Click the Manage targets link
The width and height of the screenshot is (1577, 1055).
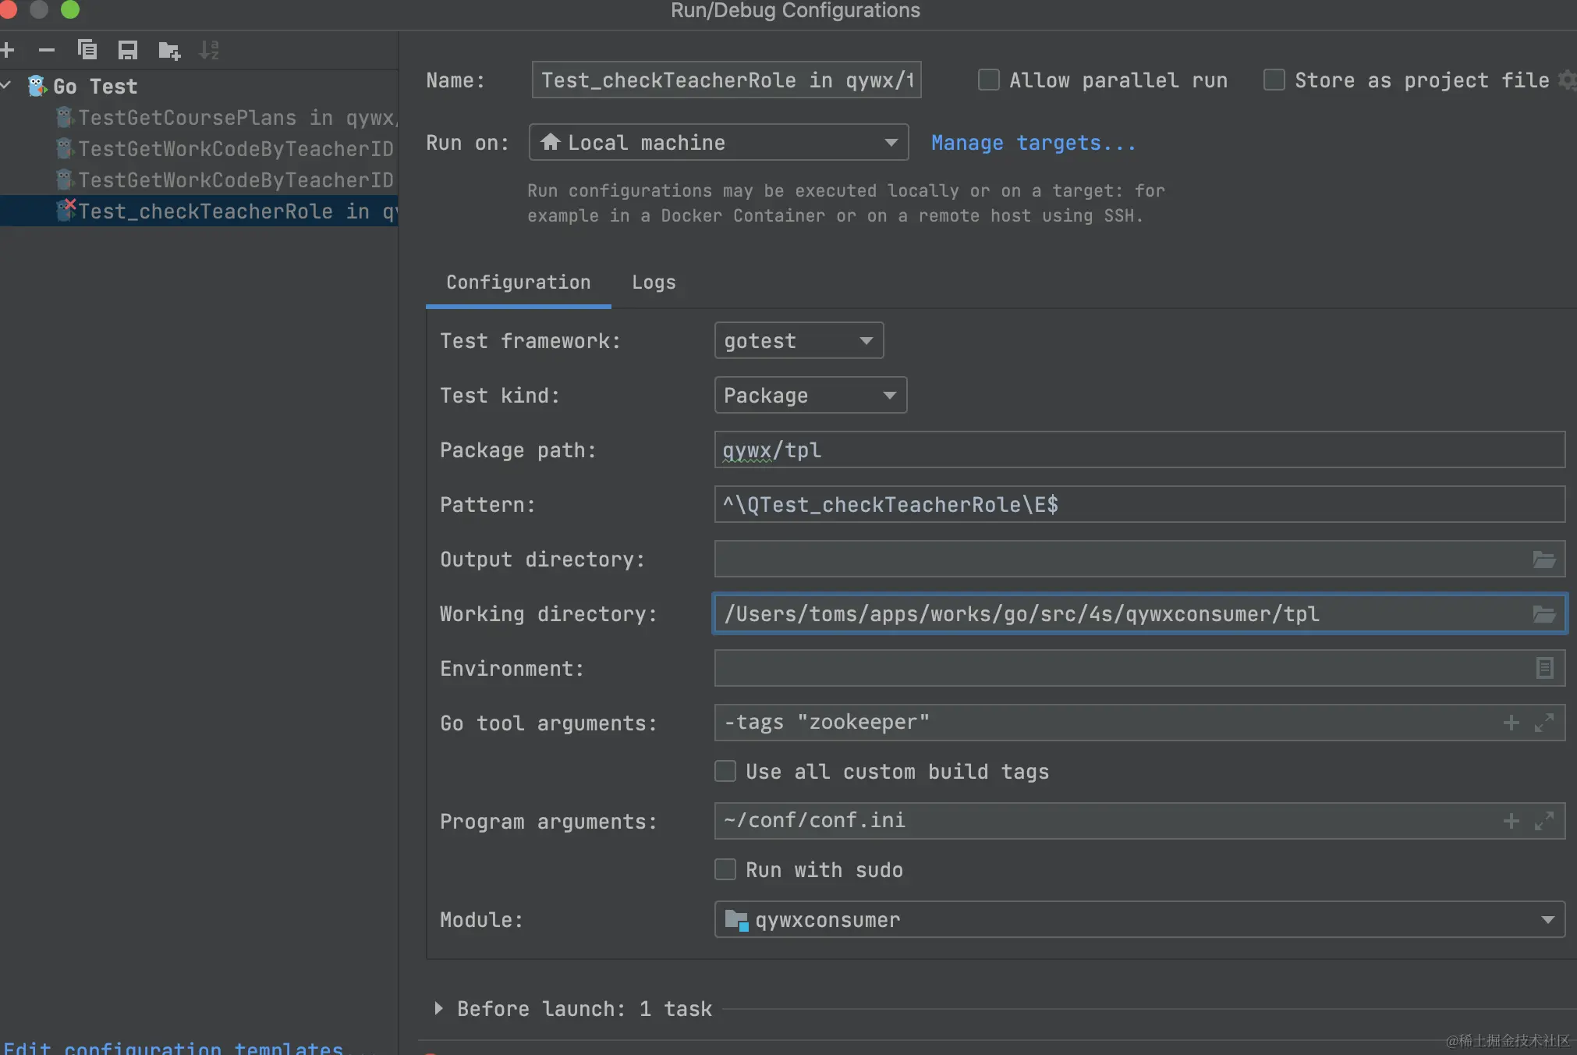[x=1033, y=143]
